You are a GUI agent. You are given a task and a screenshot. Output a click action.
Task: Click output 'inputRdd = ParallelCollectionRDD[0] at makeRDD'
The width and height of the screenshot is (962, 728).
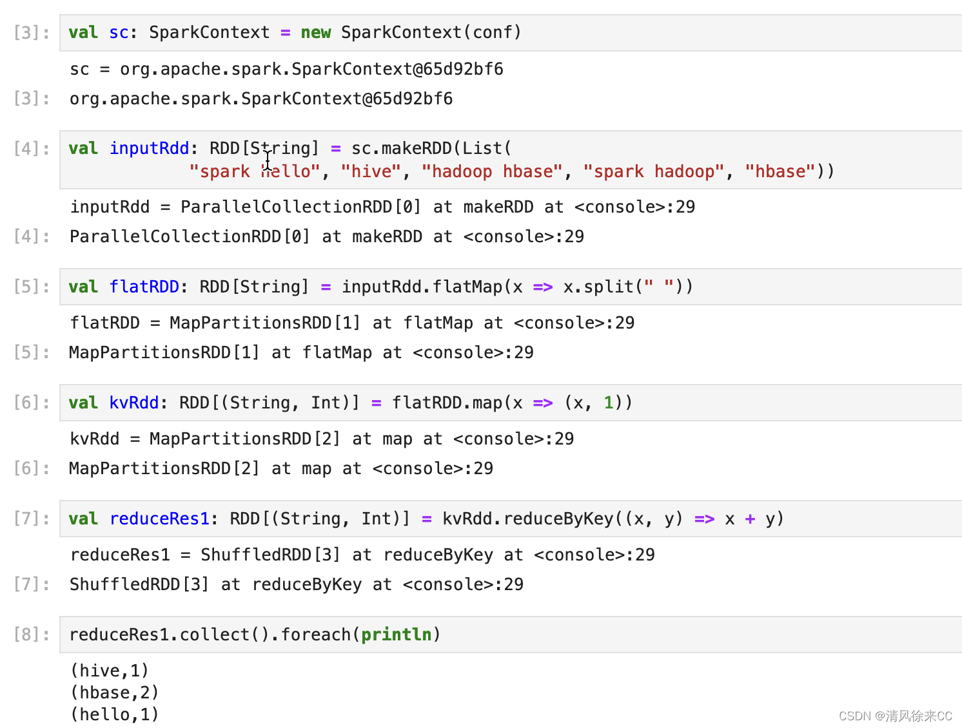point(382,207)
